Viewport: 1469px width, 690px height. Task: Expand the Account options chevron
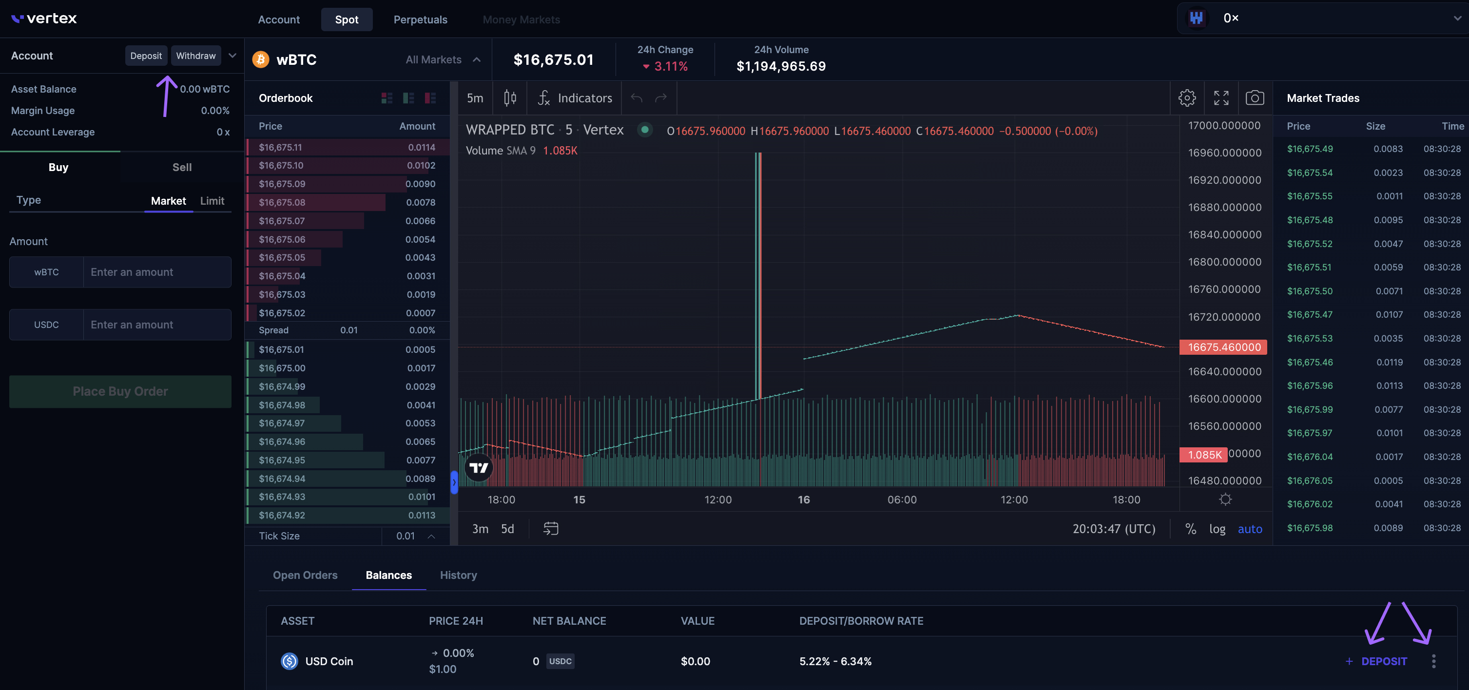tap(232, 56)
